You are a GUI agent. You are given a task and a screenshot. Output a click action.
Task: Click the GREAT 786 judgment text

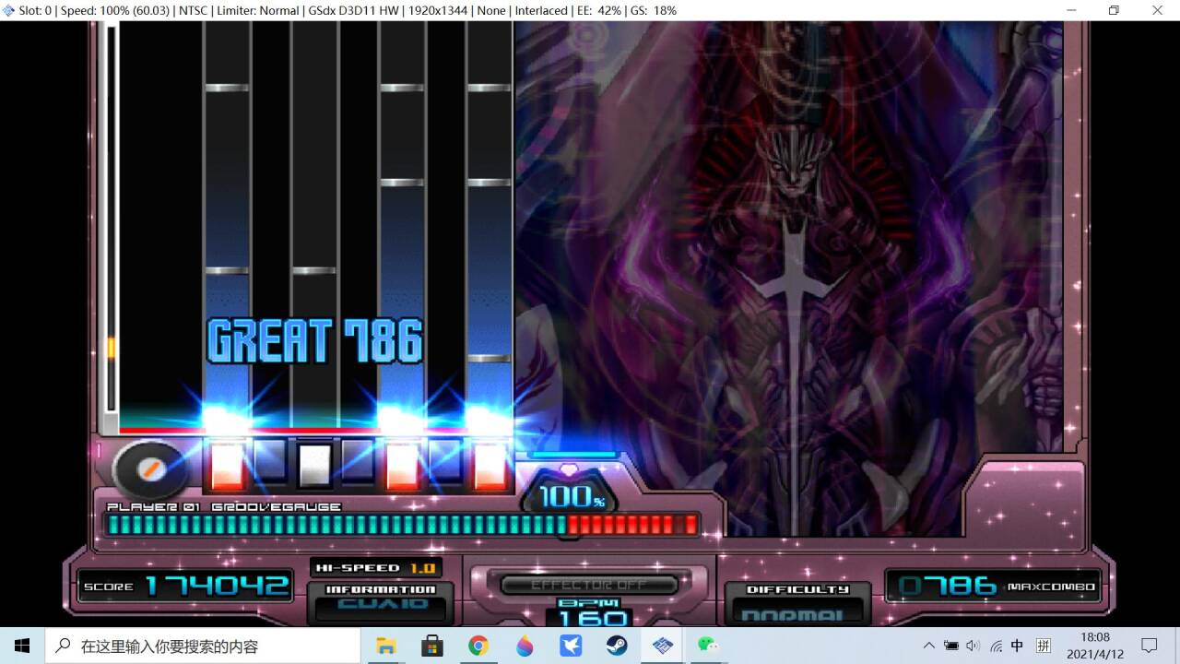click(x=315, y=340)
